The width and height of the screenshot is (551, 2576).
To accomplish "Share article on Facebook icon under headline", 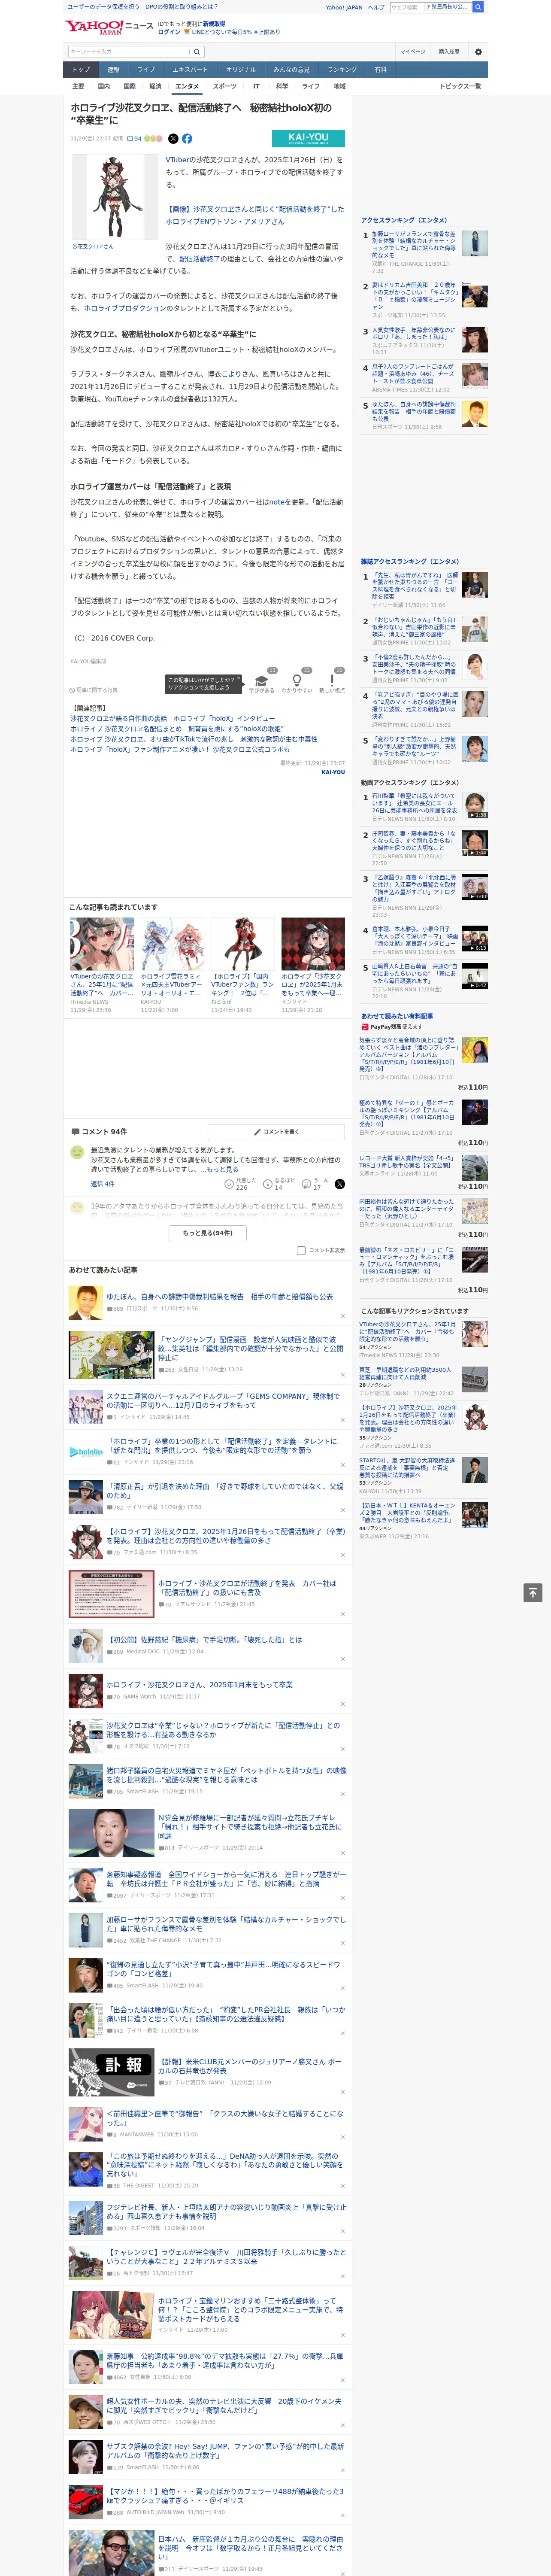I will (187, 139).
